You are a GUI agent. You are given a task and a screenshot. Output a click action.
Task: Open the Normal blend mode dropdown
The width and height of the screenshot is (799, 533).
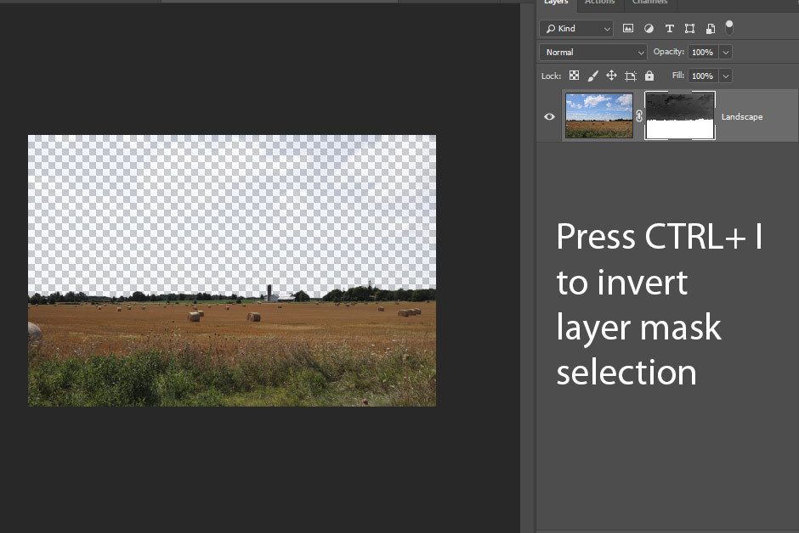pyautogui.click(x=592, y=52)
